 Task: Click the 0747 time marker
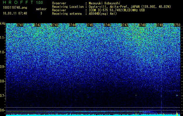coord(125,25)
